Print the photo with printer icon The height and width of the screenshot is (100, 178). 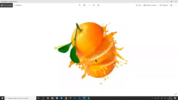click(x=171, y=5)
